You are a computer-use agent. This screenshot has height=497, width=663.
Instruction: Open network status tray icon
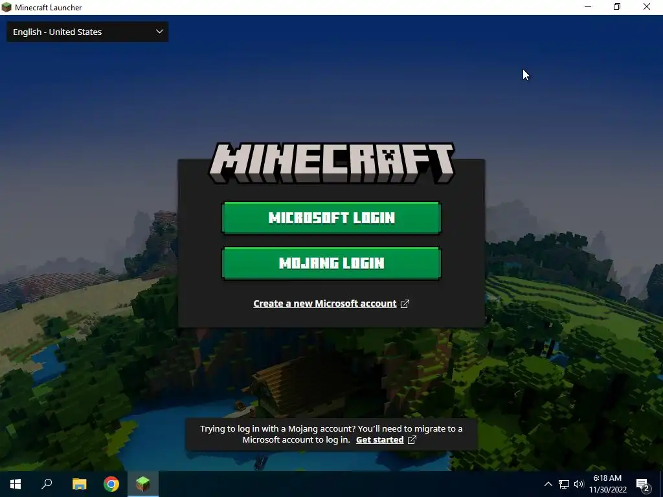point(564,484)
